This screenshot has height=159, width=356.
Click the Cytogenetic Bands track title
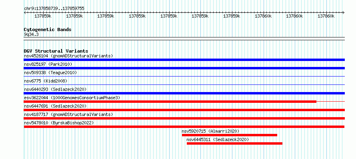(x=48, y=29)
